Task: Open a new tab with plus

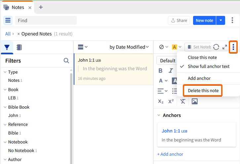Action: coord(41,7)
